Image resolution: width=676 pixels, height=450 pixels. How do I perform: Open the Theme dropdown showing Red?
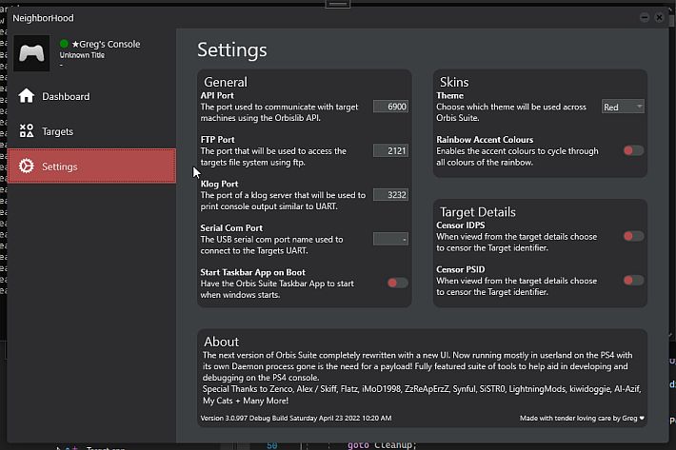tap(623, 107)
